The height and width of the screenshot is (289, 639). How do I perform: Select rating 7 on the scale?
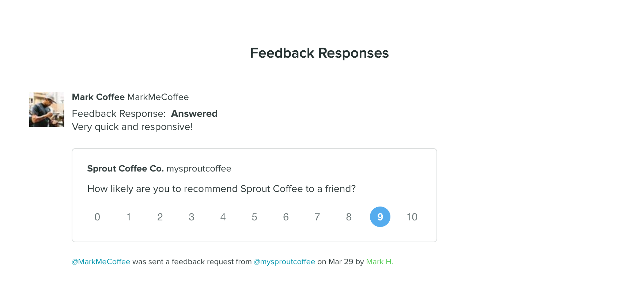coord(317,217)
